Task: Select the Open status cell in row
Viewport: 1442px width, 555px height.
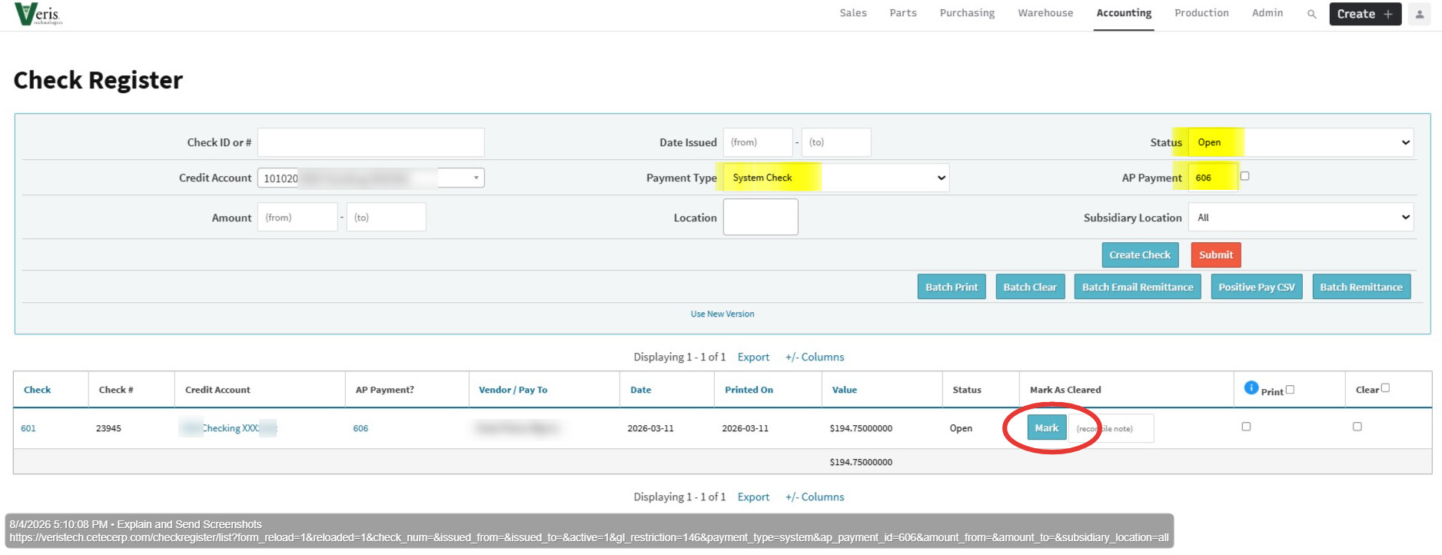Action: [961, 428]
